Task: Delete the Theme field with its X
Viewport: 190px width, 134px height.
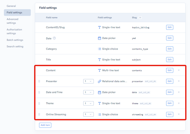Action: click(179, 103)
